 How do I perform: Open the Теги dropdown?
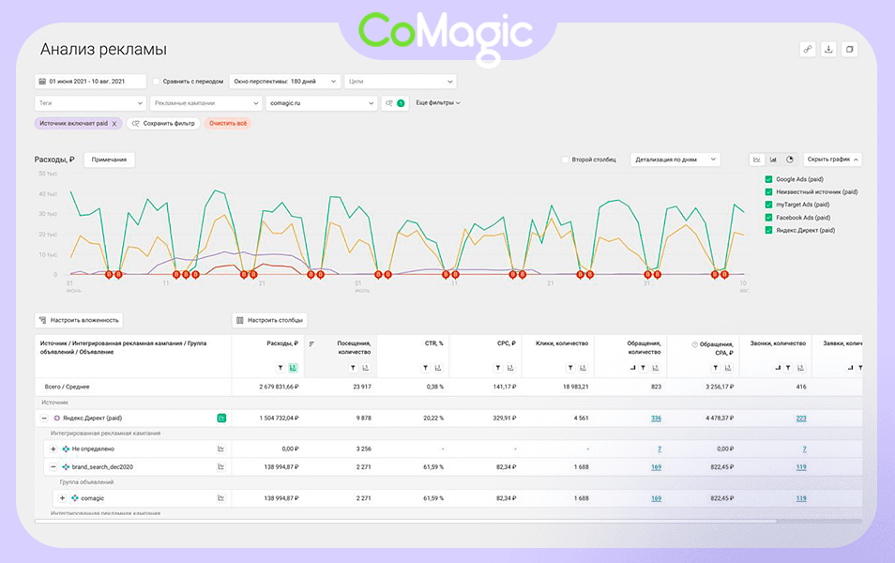click(x=90, y=103)
